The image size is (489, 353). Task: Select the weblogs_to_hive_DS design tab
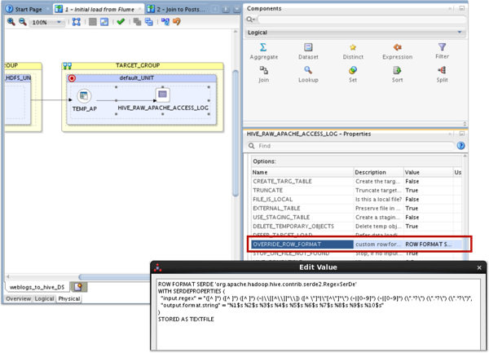click(x=37, y=287)
